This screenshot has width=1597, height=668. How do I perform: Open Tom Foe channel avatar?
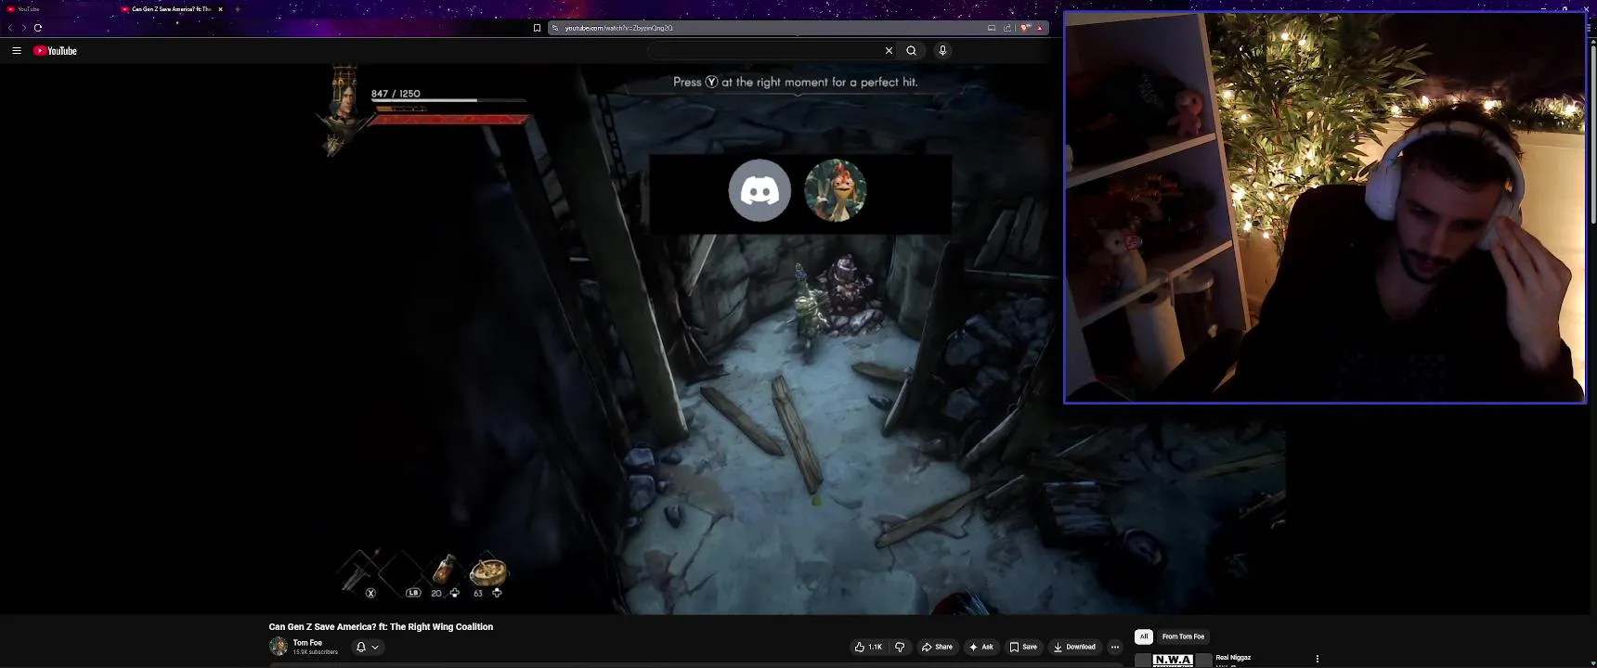(278, 647)
